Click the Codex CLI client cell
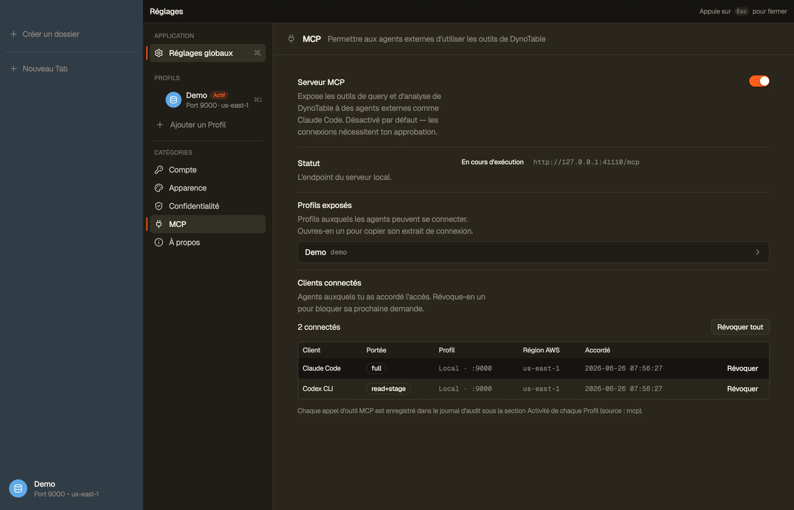The height and width of the screenshot is (510, 794). pos(318,389)
